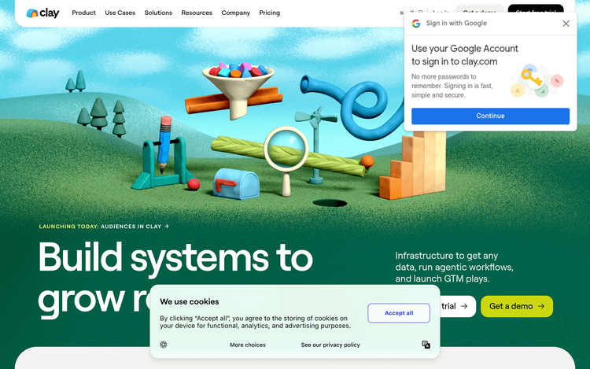Open the Use Cases menu
The width and height of the screenshot is (590, 369).
[120, 13]
